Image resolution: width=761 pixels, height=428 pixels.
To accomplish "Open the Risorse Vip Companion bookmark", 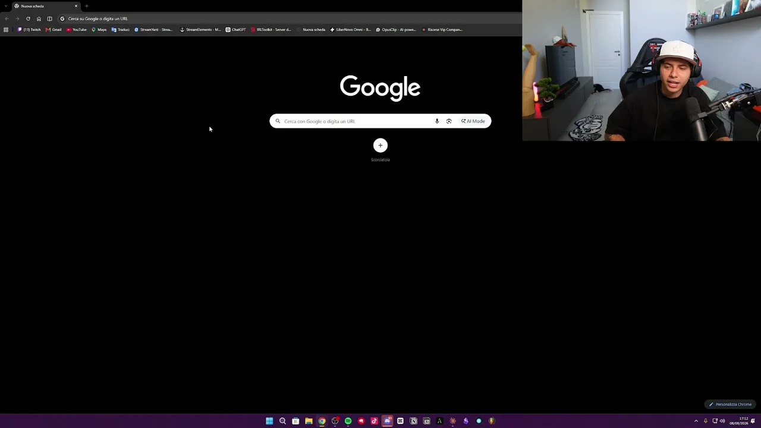I will (x=442, y=30).
